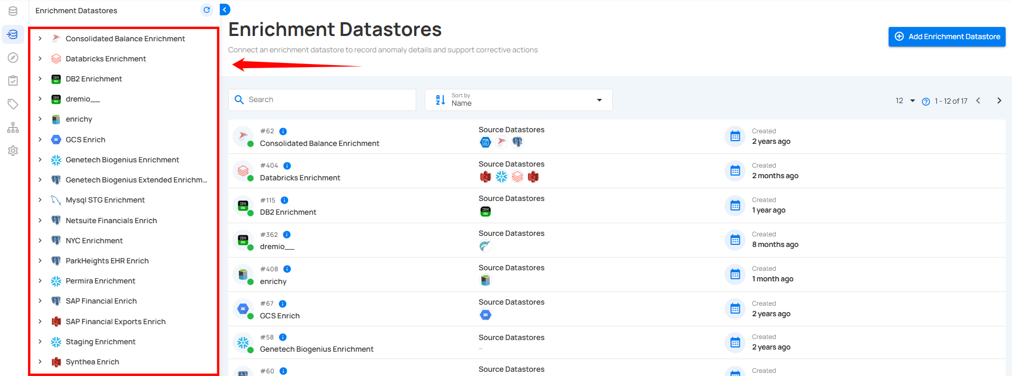Click info icon next to #408
Image resolution: width=1012 pixels, height=376 pixels.
coord(287,269)
